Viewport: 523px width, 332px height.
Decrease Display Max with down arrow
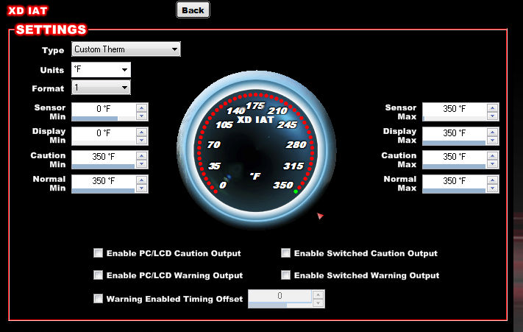pyautogui.click(x=492, y=138)
